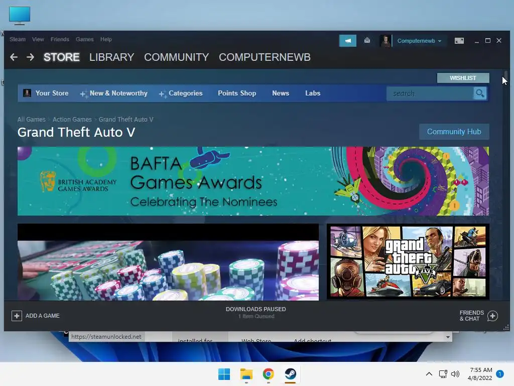Open the announcements megaphone icon

[347, 41]
